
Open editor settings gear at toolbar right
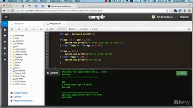189,29
